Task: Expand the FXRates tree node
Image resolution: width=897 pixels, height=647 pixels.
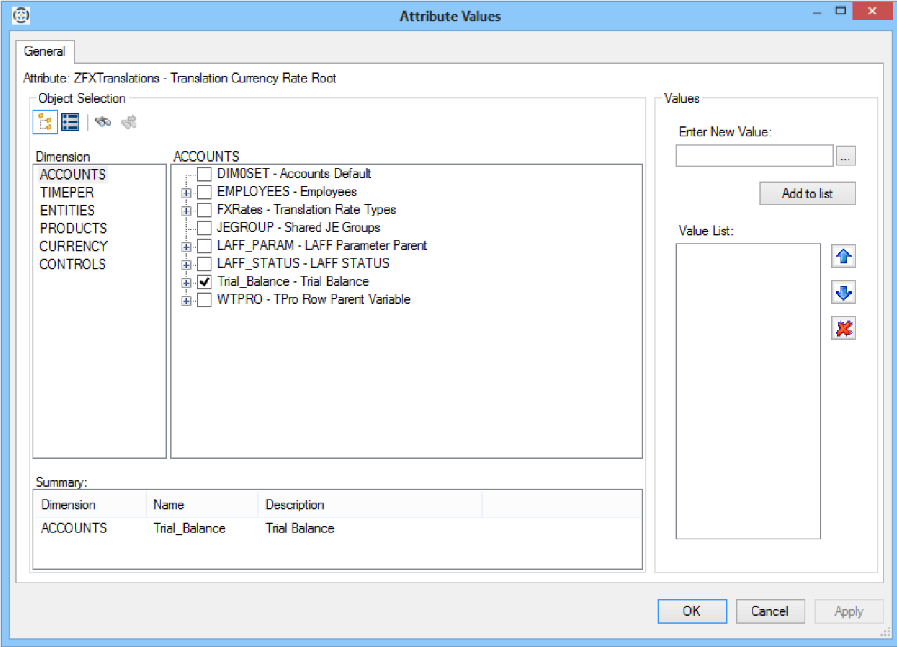Action: (x=186, y=211)
